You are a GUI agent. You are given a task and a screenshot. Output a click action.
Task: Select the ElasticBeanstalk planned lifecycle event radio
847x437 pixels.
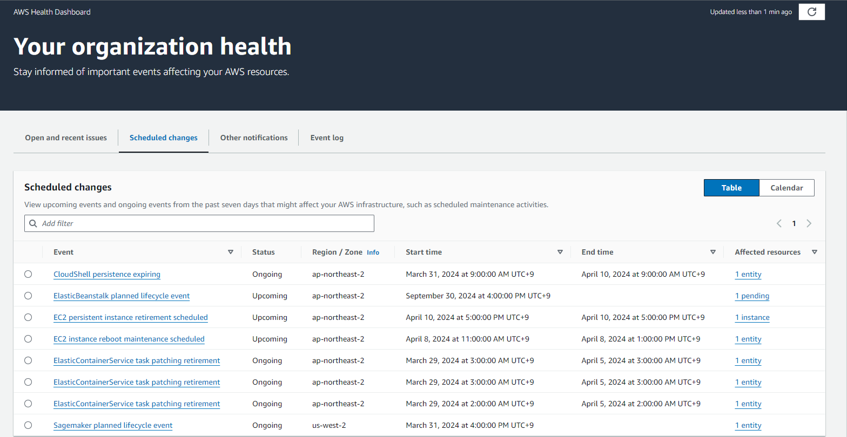tap(28, 296)
